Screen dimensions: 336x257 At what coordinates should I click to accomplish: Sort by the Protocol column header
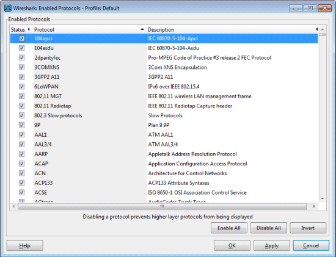click(89, 29)
